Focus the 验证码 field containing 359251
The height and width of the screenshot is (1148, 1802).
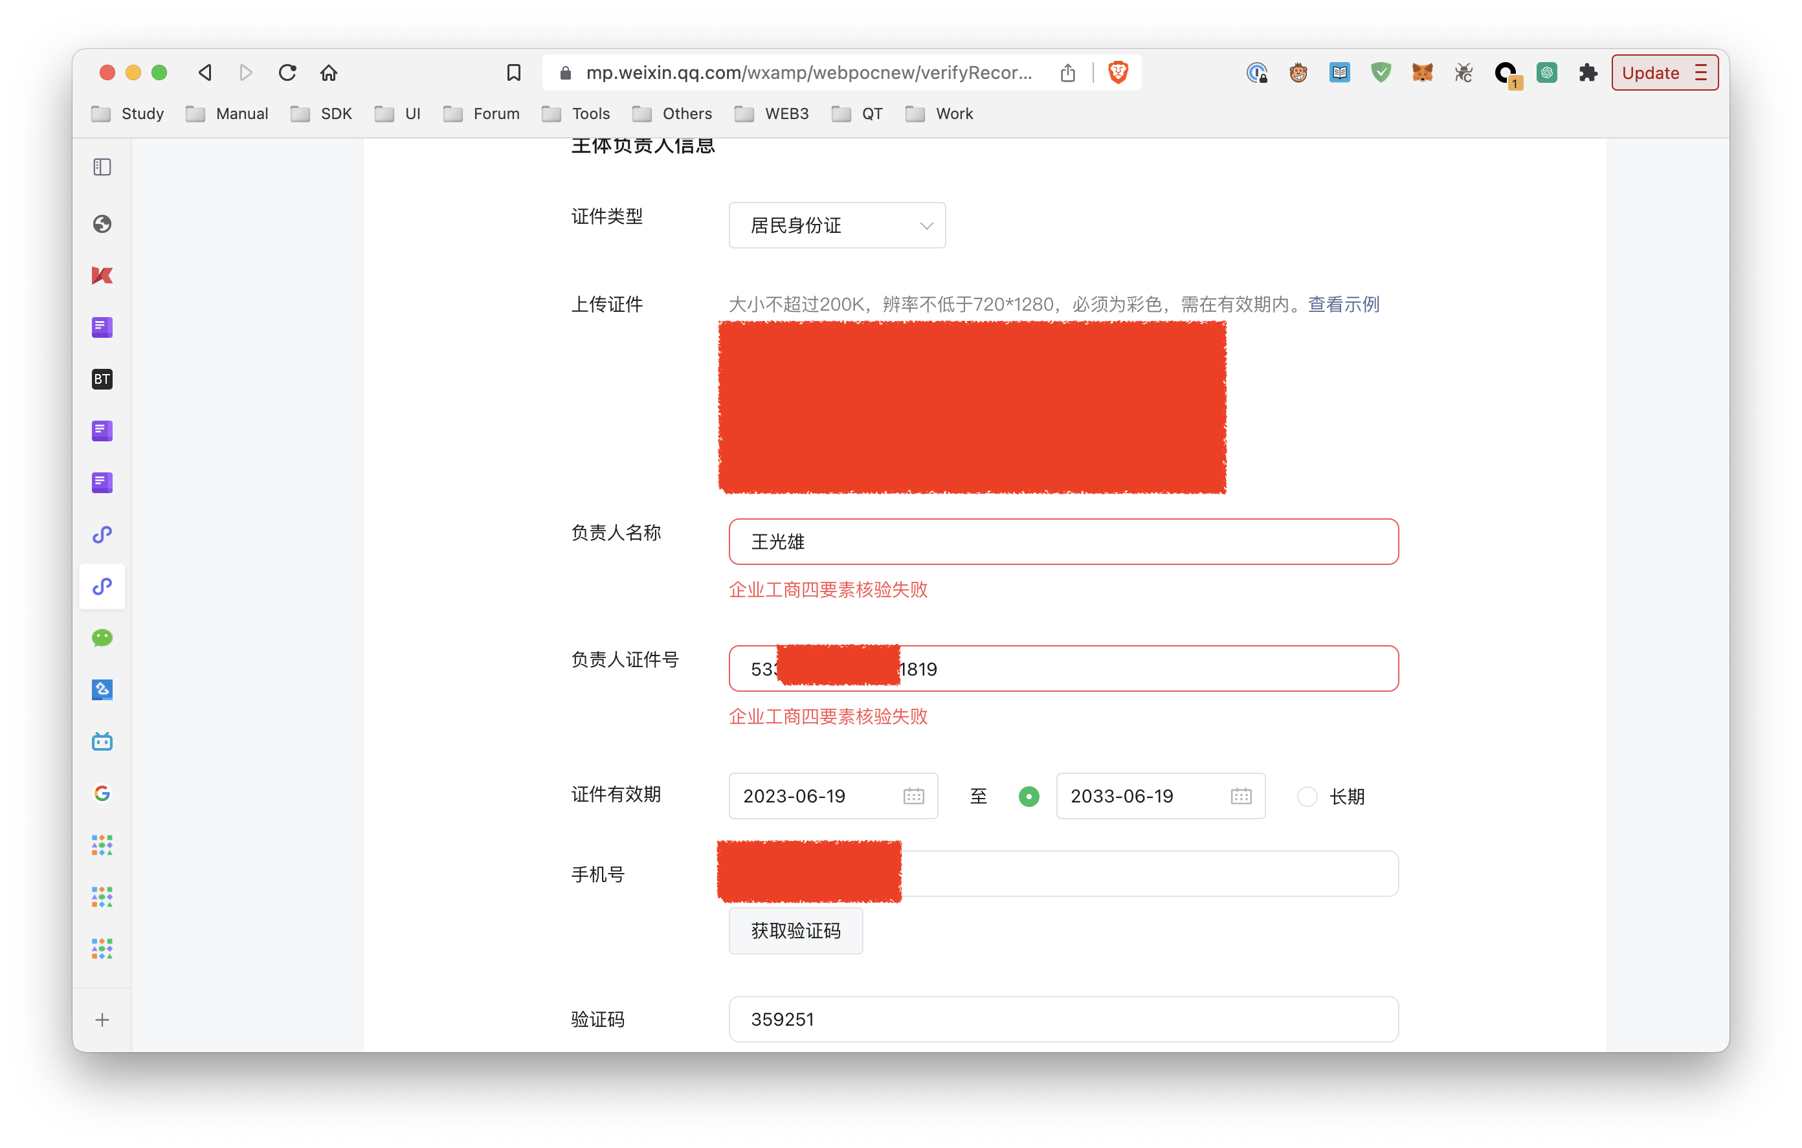1063,1019
